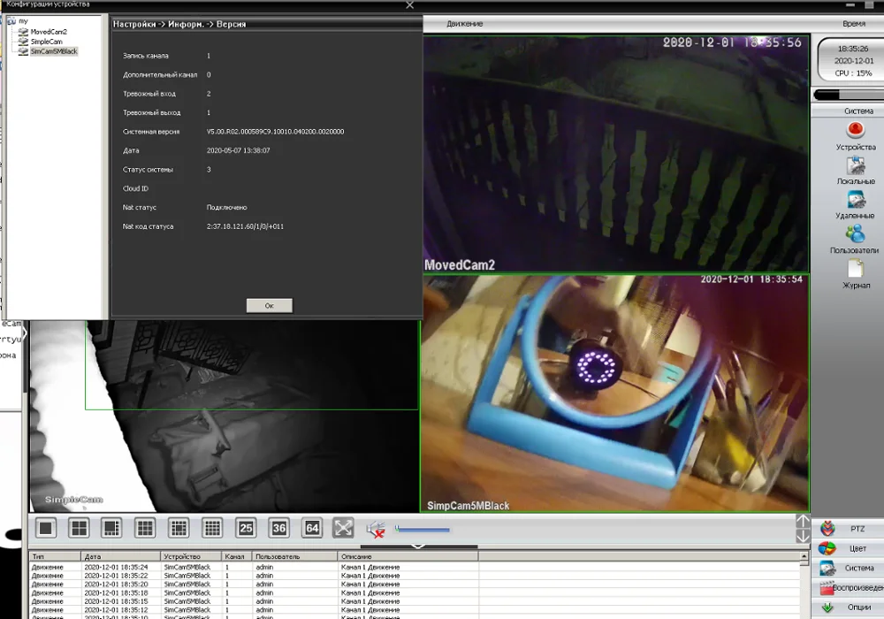Viewport: 884px width, 619px height.
Task: Select six-view layout icon
Action: [x=111, y=528]
